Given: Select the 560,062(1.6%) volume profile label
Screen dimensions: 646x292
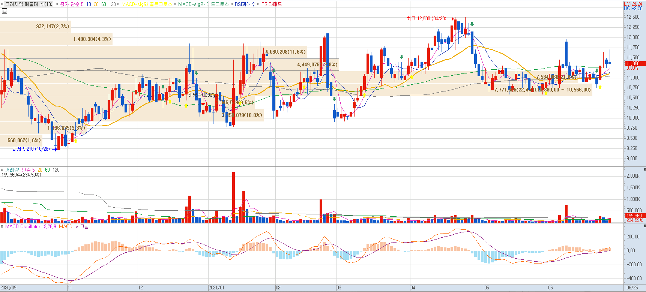Looking at the screenshot, I should click(x=24, y=140).
